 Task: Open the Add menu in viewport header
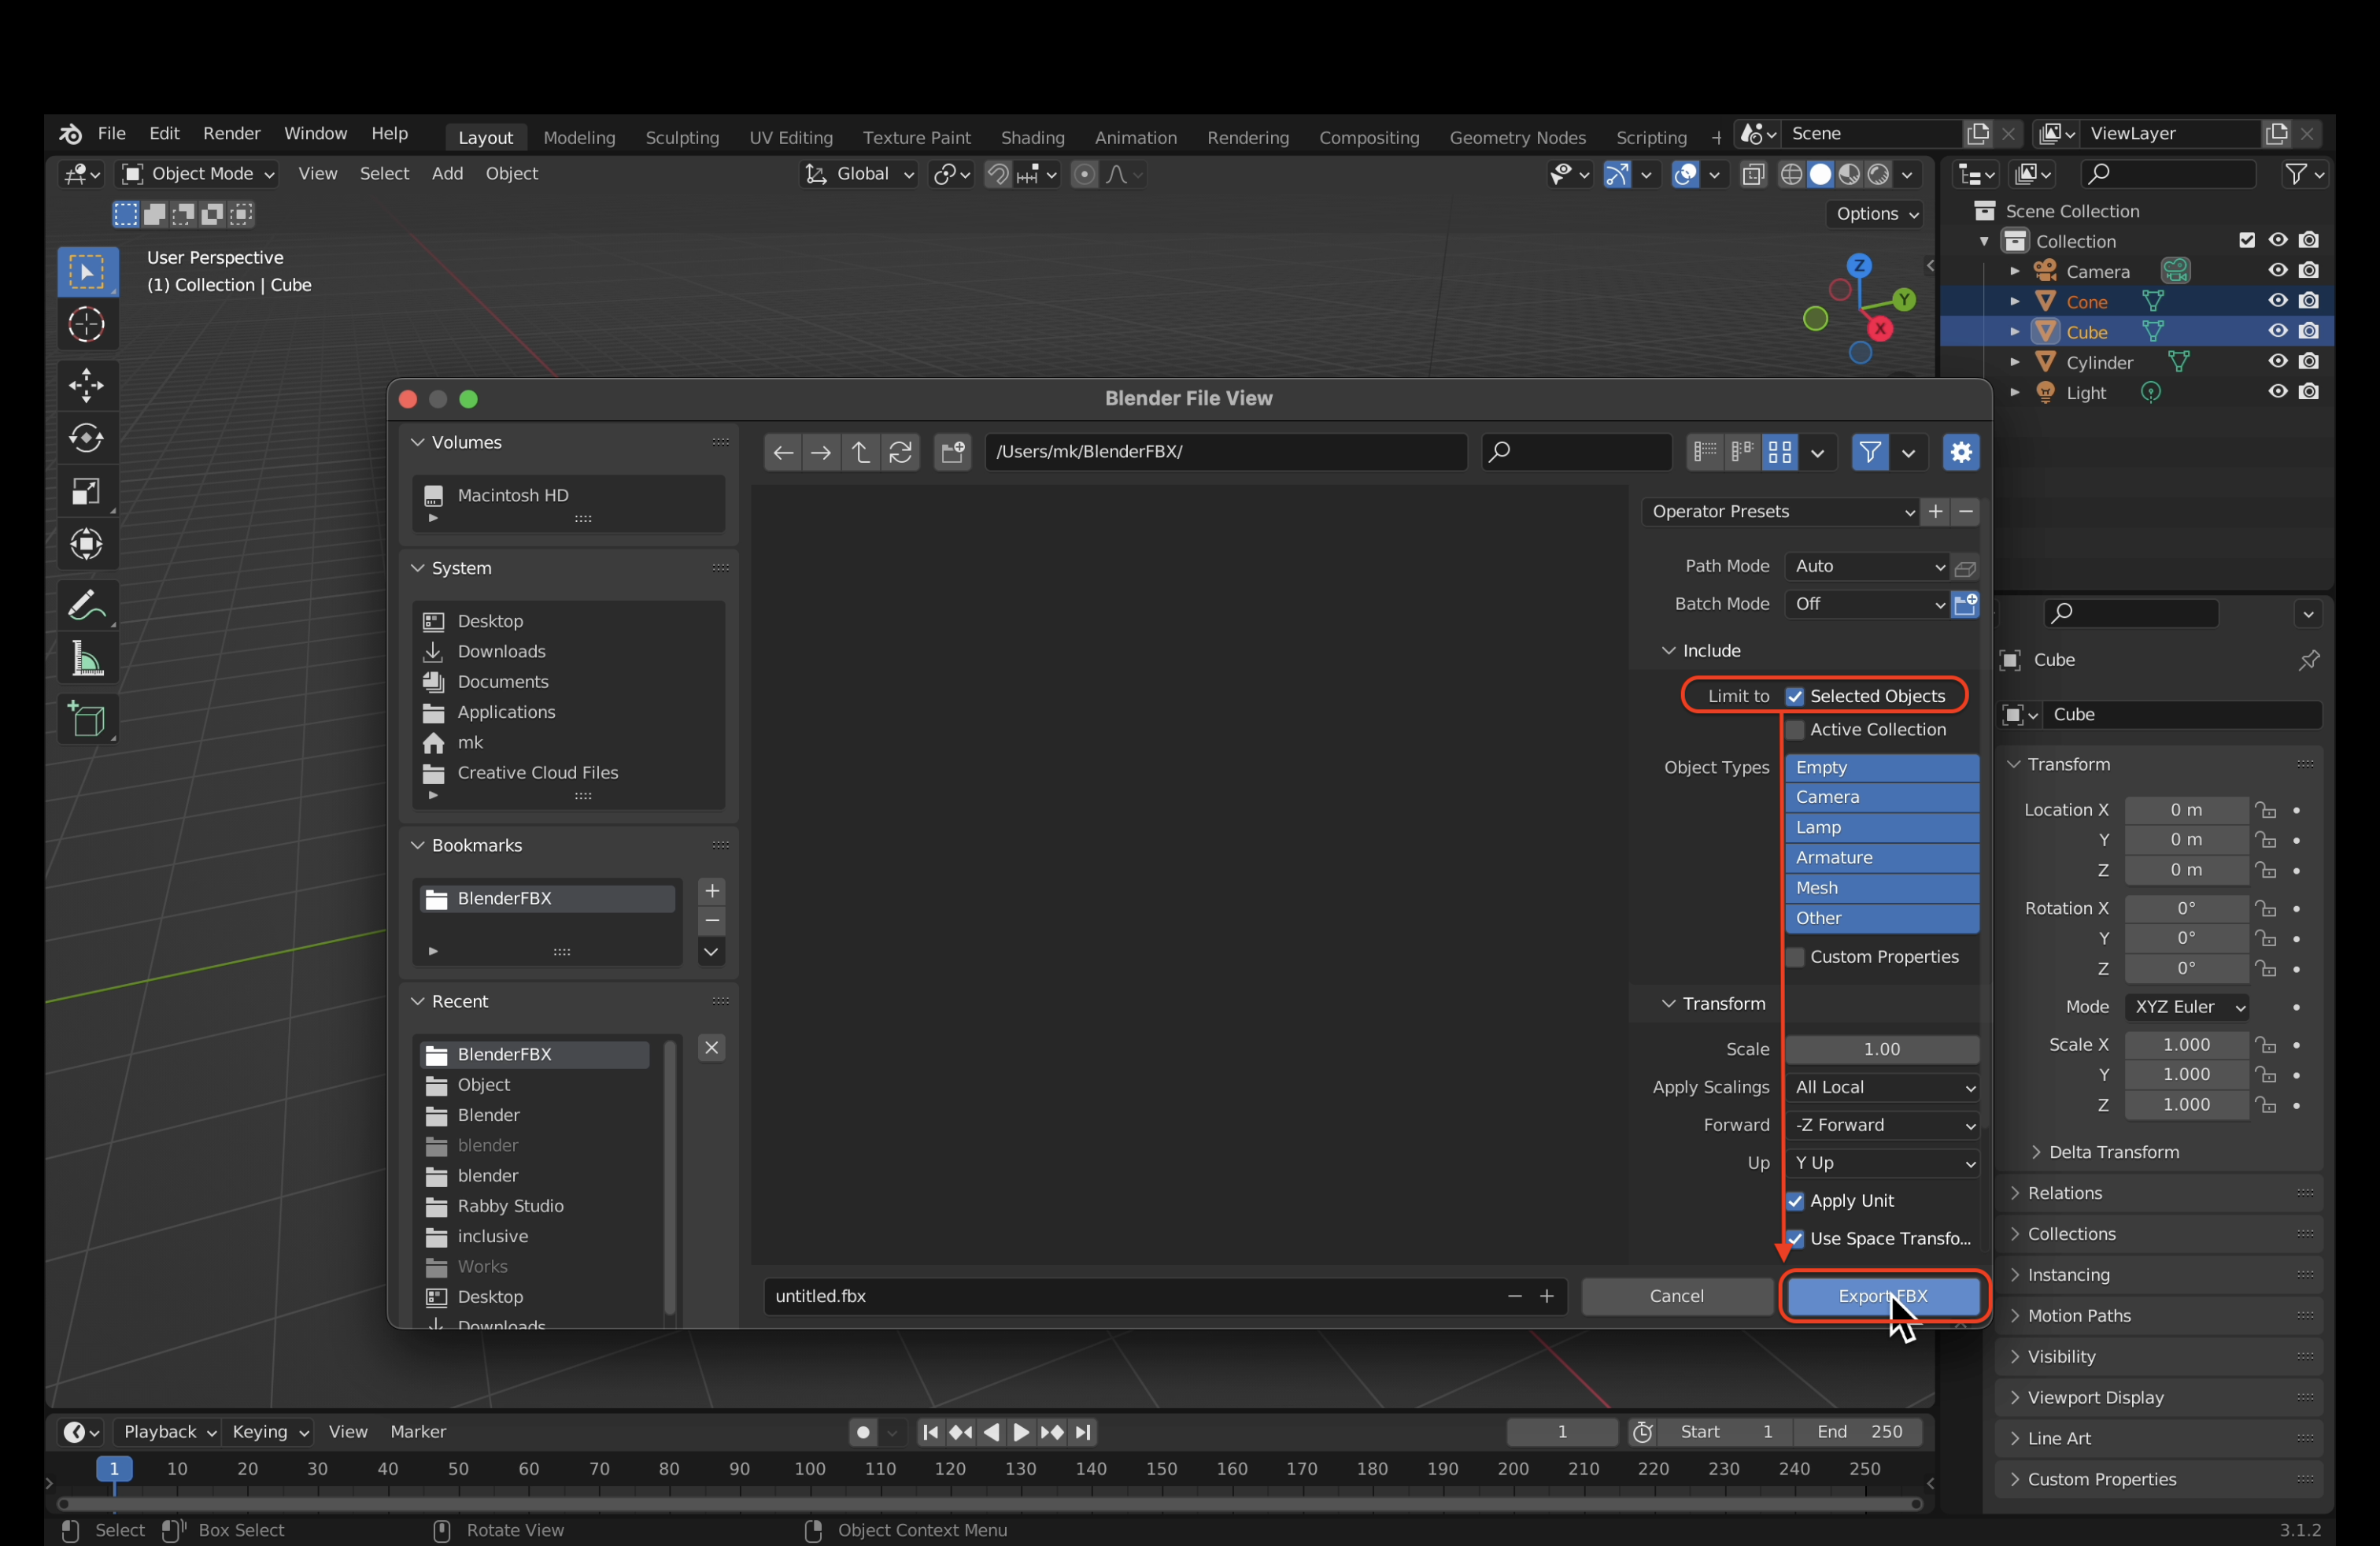click(447, 174)
